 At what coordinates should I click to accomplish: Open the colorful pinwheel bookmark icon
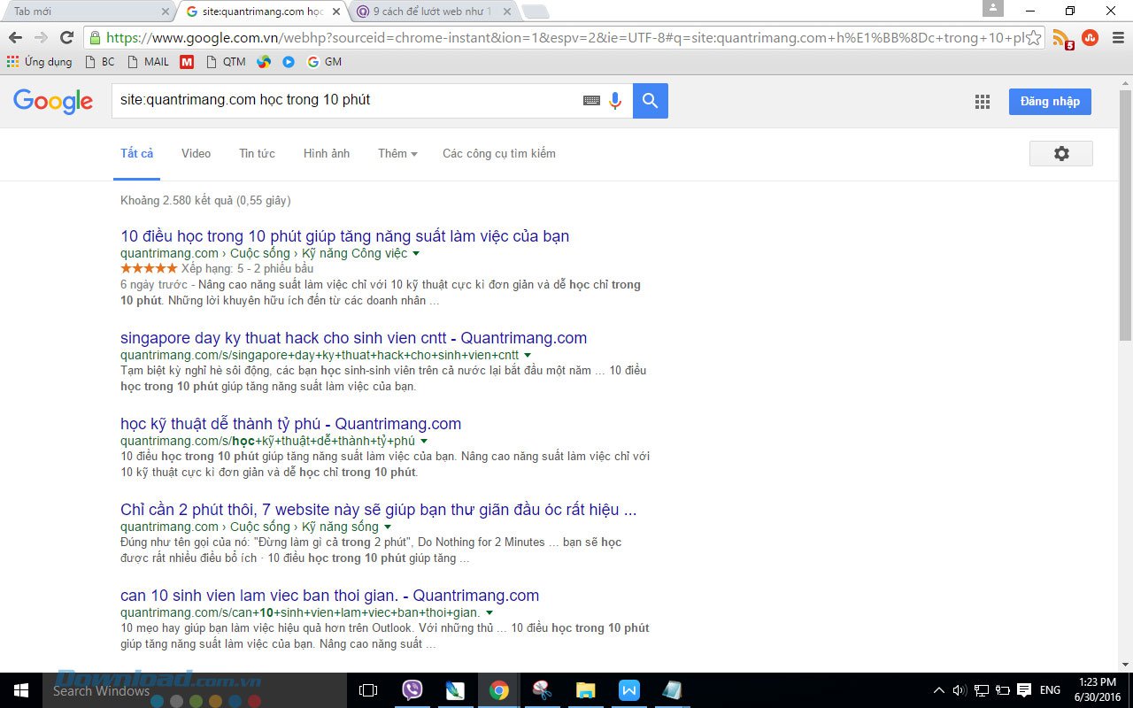pos(264,62)
